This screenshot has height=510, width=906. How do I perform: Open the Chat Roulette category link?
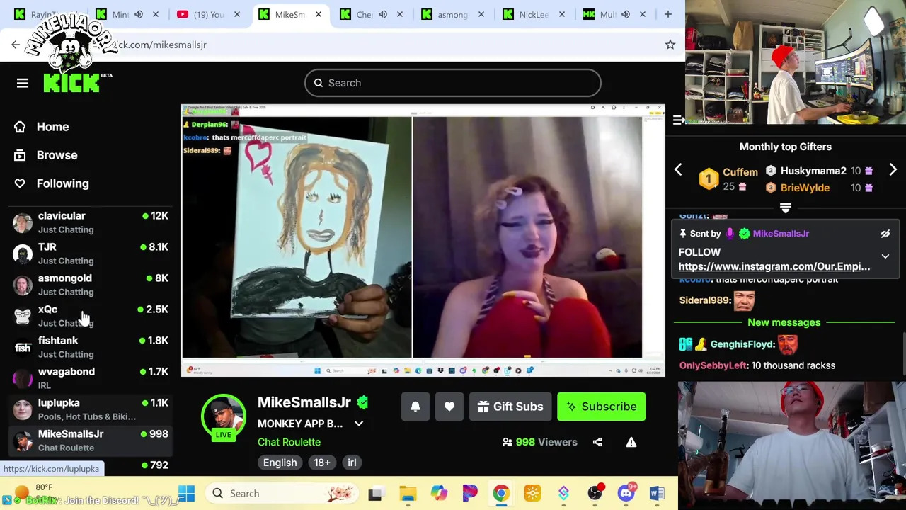[289, 442]
